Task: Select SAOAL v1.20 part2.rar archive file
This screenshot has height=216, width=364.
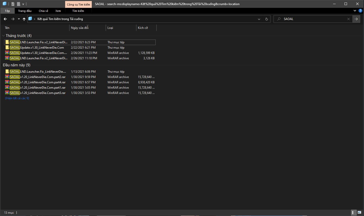Action: click(38, 77)
